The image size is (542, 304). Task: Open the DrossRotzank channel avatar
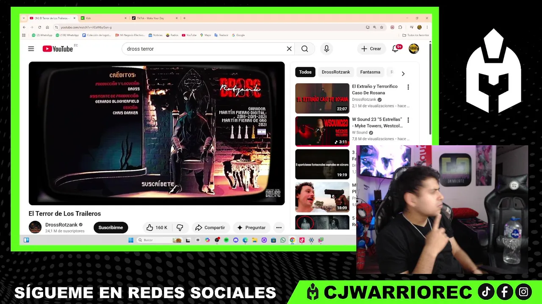(x=35, y=227)
